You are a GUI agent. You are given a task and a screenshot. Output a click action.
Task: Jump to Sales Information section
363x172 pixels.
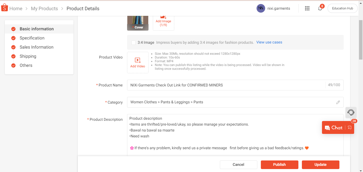(36, 47)
